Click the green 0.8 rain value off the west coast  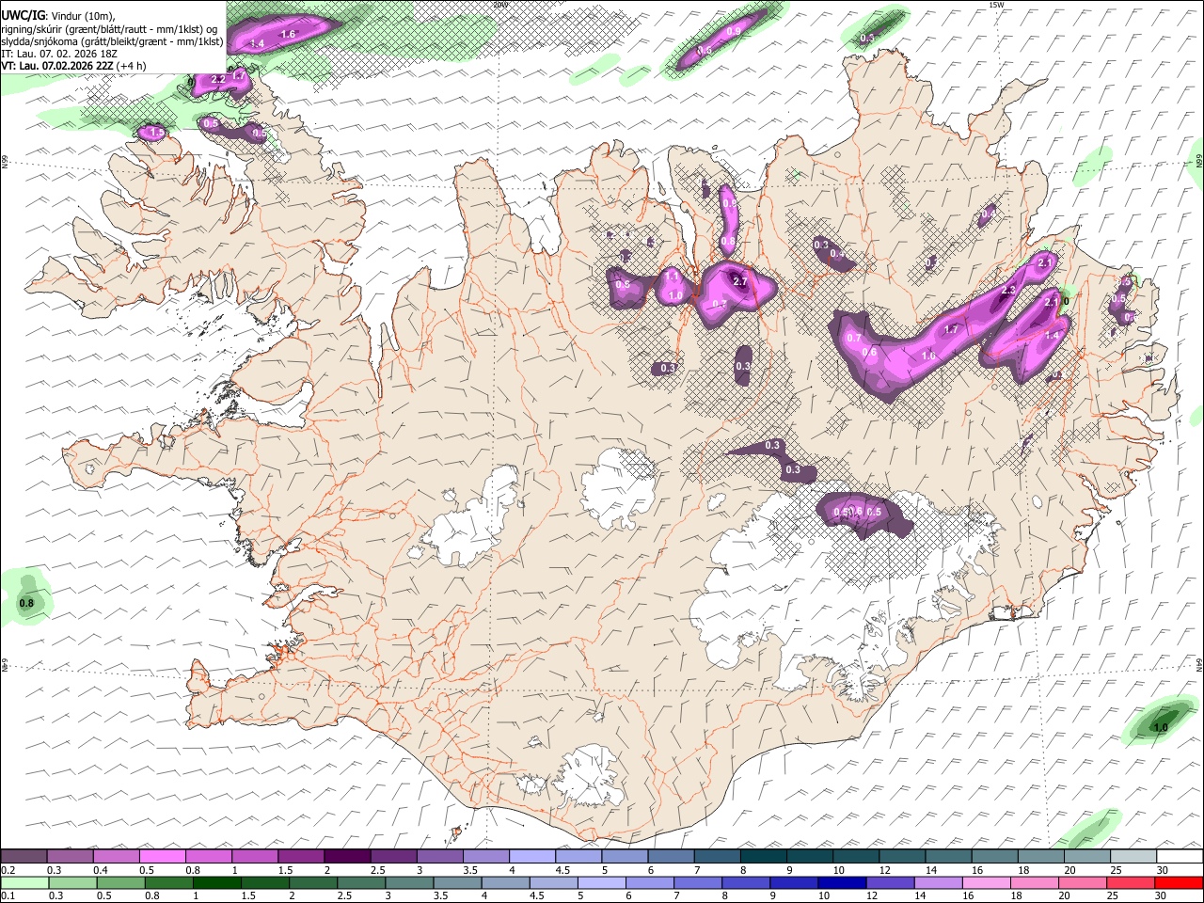point(26,603)
